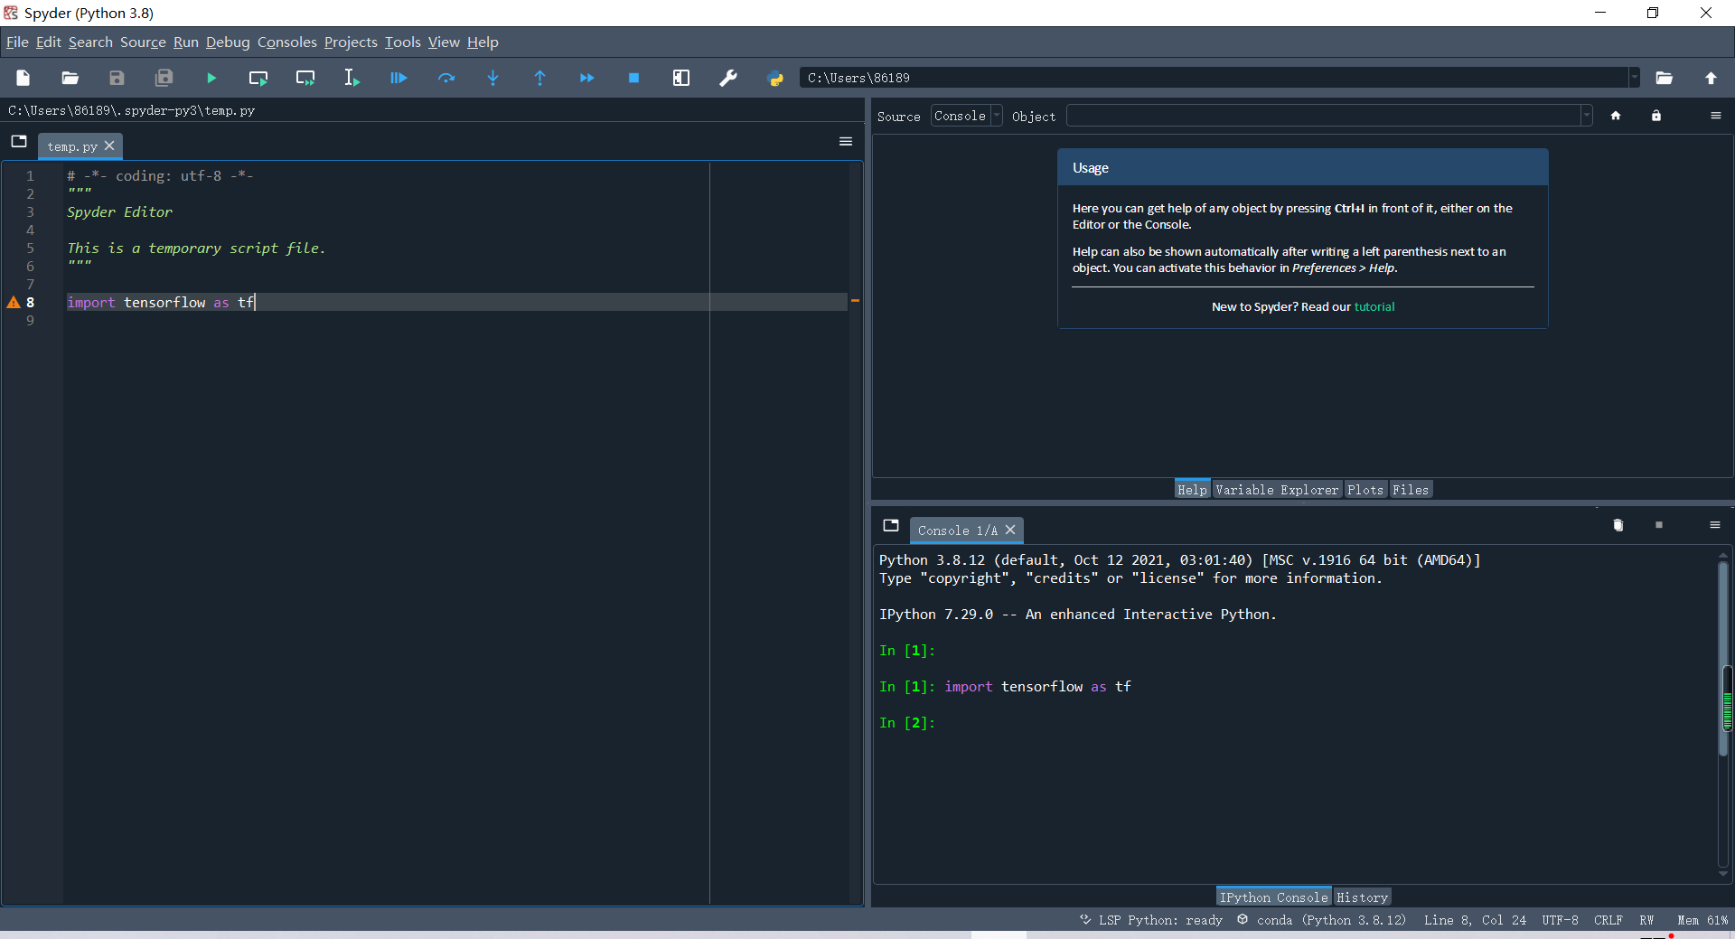Open the Run menu

click(186, 42)
